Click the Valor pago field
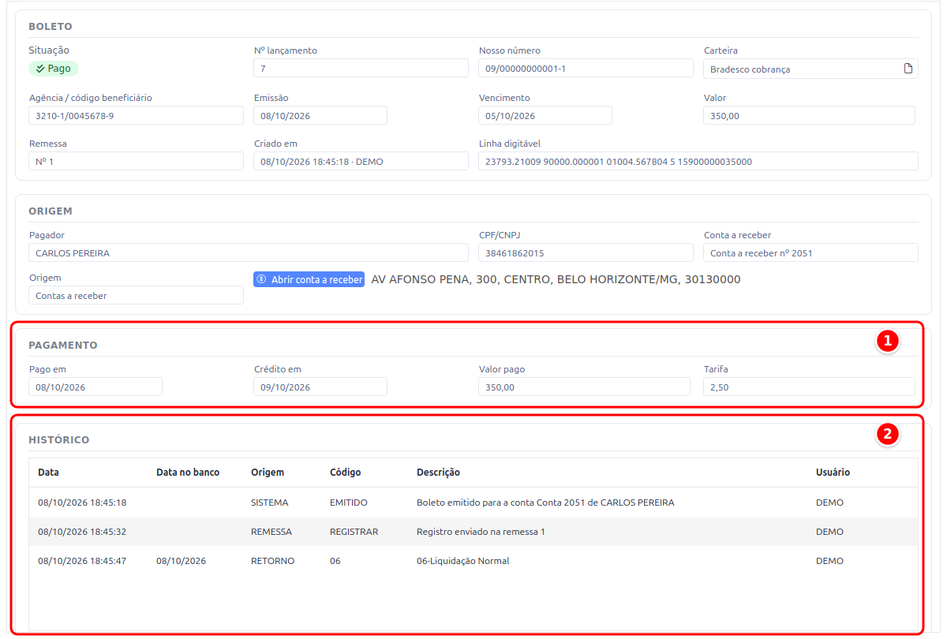Image resolution: width=947 pixels, height=639 pixels. (x=584, y=387)
